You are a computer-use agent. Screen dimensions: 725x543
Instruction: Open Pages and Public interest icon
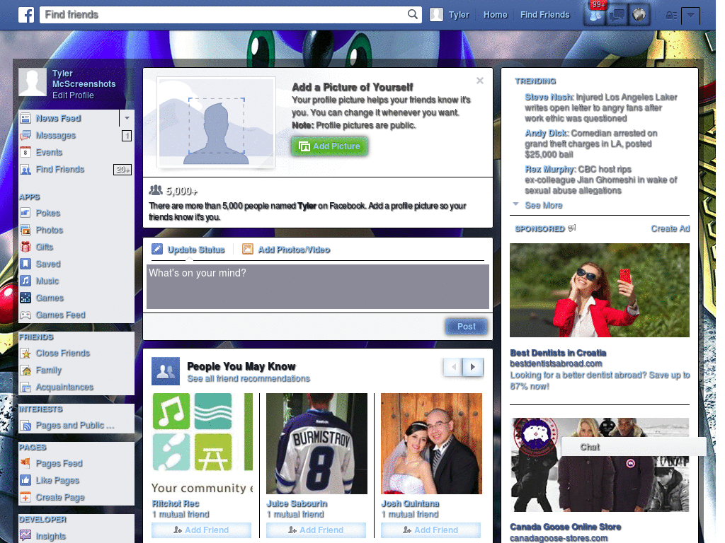pyautogui.click(x=25, y=425)
